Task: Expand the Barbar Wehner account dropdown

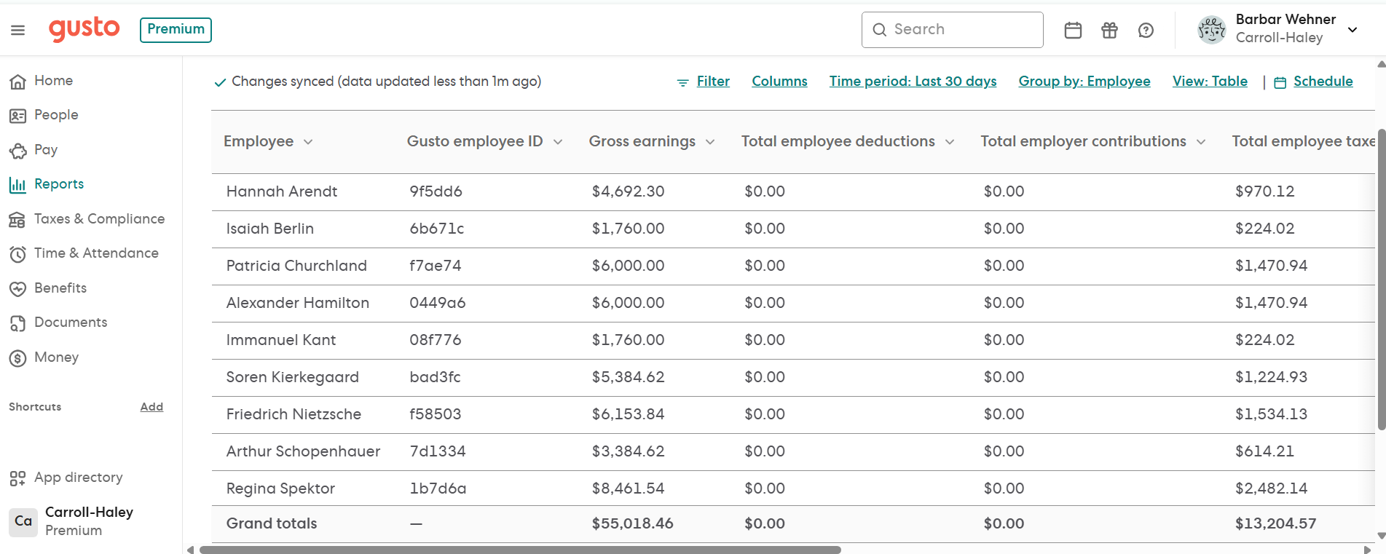Action: coord(1352,30)
